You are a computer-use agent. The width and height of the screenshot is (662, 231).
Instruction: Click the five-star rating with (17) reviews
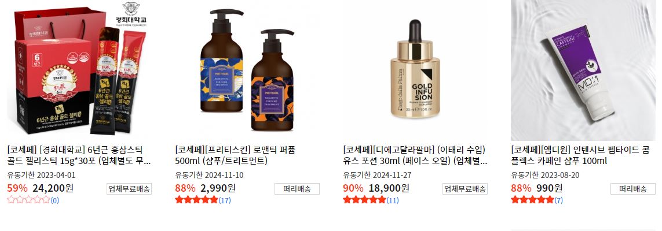coord(203,200)
